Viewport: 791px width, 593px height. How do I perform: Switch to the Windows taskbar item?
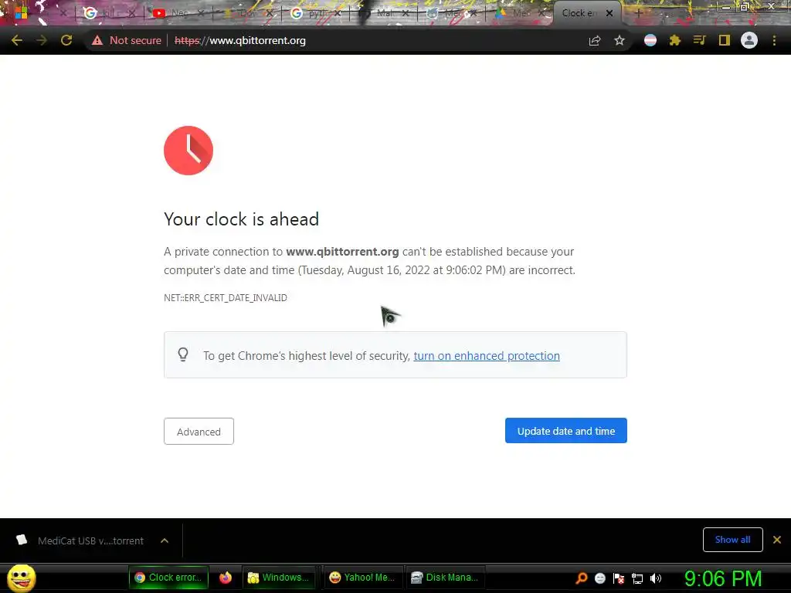tap(278, 578)
